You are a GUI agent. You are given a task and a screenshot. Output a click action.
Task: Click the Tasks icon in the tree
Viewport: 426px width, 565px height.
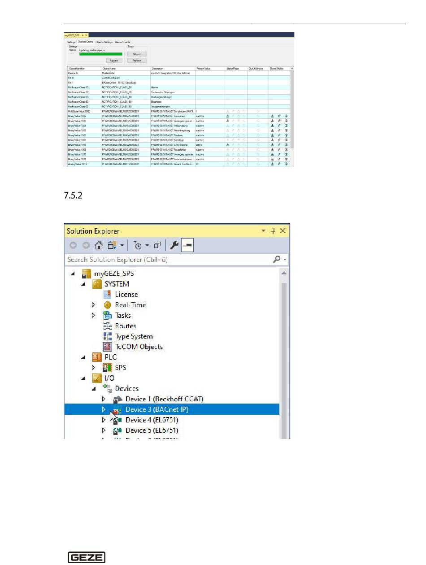(x=107, y=315)
